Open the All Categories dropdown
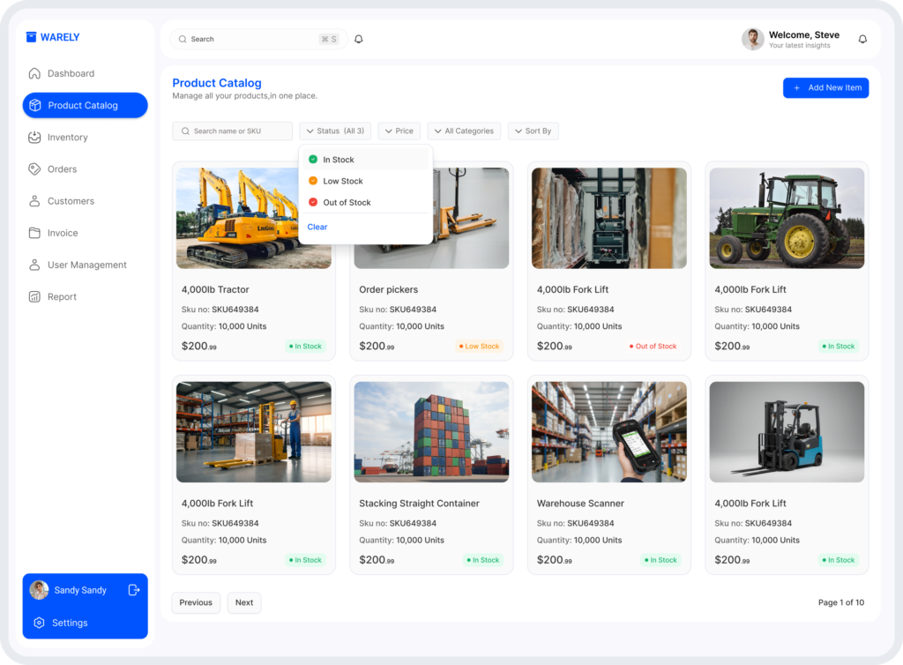Screen dimensions: 903x665 pyautogui.click(x=464, y=131)
